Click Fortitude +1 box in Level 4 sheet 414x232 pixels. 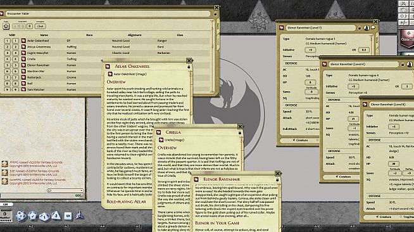coord(354,128)
